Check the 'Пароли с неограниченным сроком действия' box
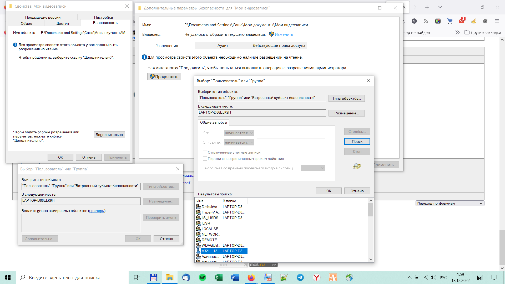 point(205,159)
